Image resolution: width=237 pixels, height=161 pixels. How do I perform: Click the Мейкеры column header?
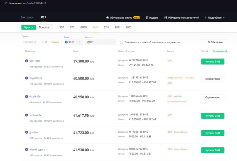click(x=30, y=51)
